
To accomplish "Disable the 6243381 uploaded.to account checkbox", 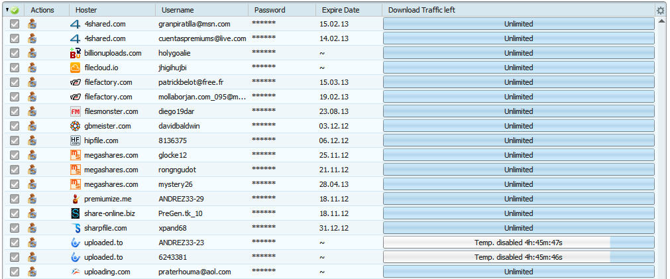I will (15, 257).
